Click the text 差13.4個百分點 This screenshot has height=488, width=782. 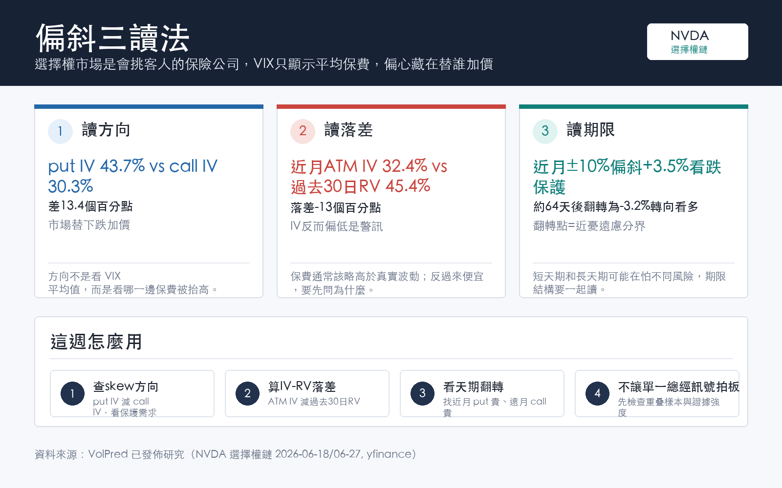click(90, 206)
